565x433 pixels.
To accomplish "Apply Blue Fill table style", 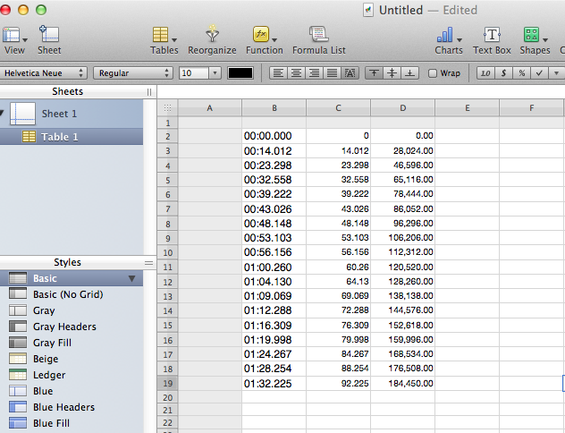I will pyautogui.click(x=72, y=423).
